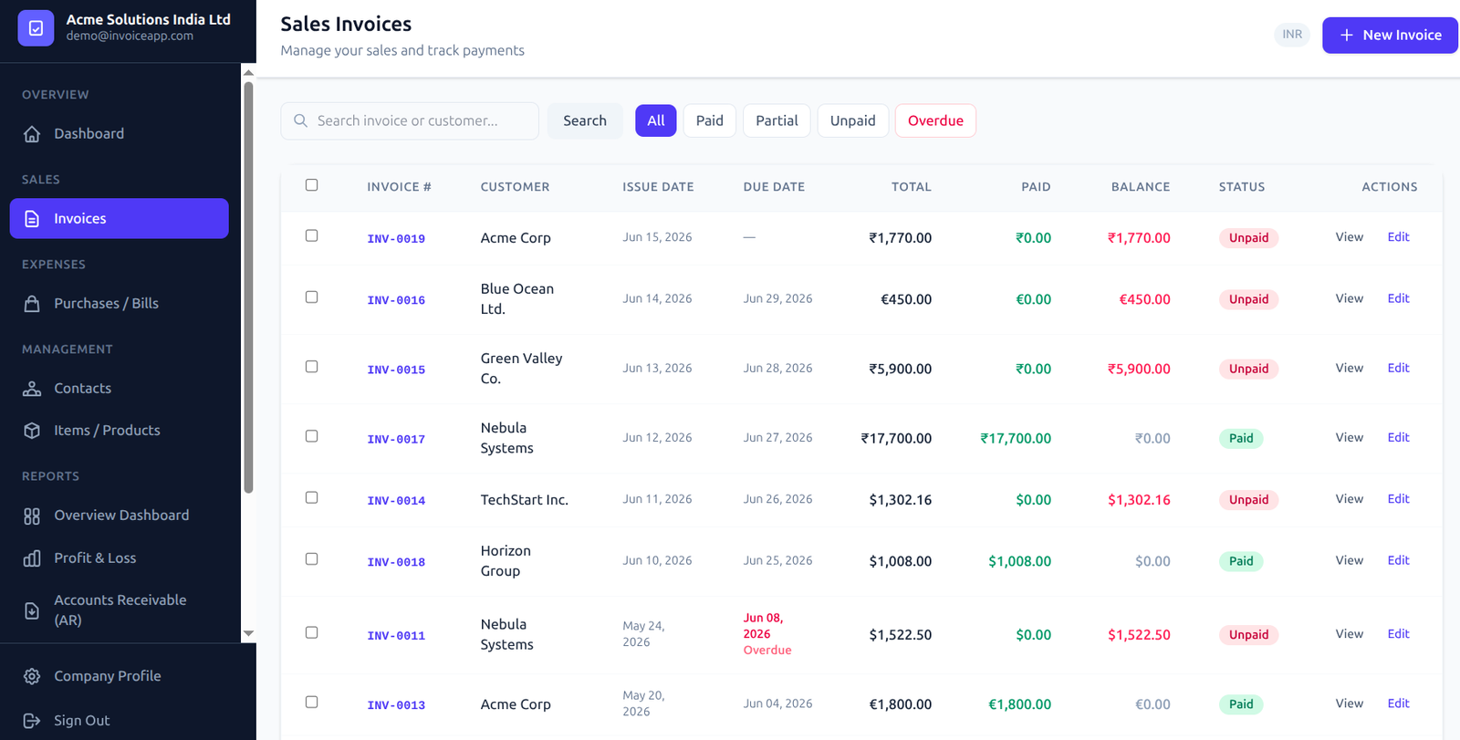View overdue invoice INV-0011
The width and height of the screenshot is (1460, 740).
(1350, 634)
